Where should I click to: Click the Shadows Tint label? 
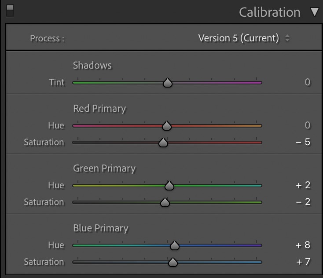pyautogui.click(x=57, y=82)
